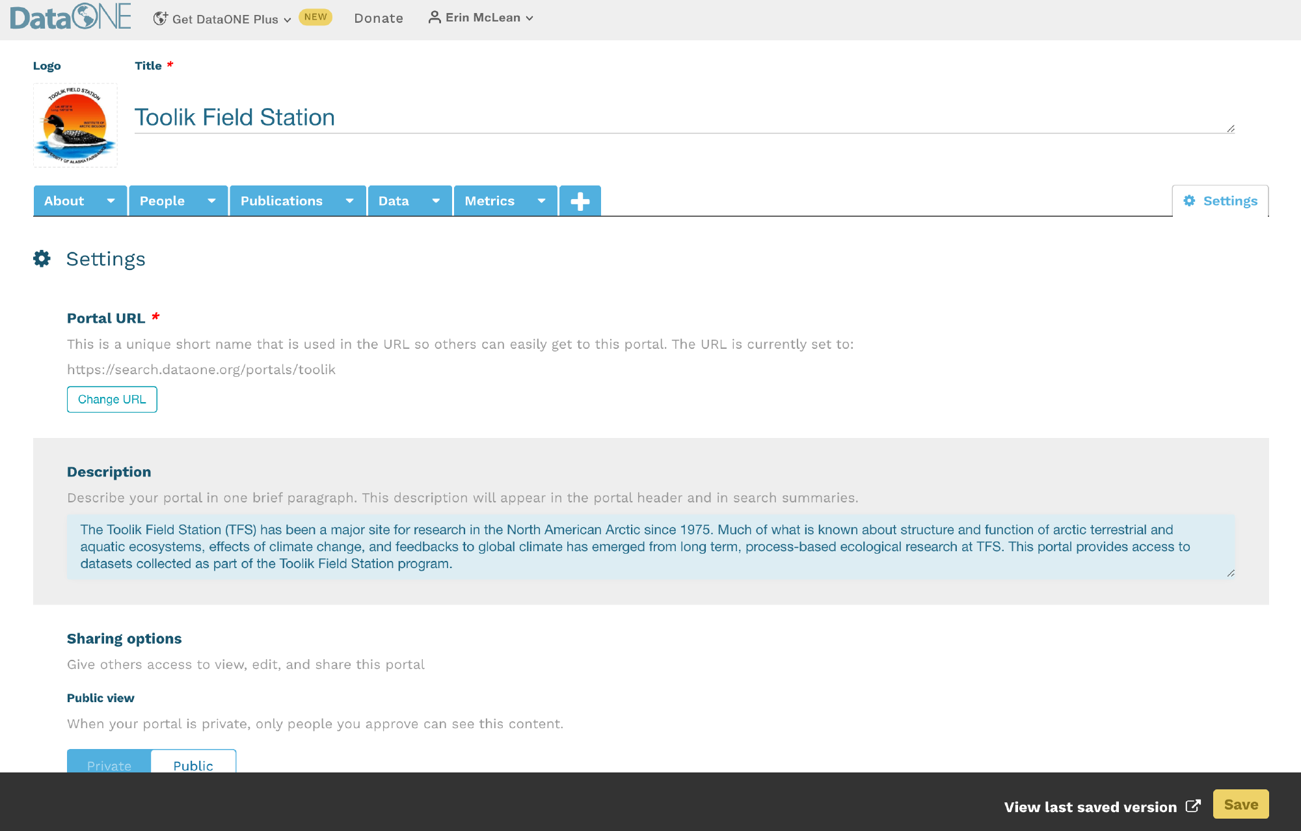1301x831 pixels.
Task: Click the Donate link
Action: click(x=379, y=18)
